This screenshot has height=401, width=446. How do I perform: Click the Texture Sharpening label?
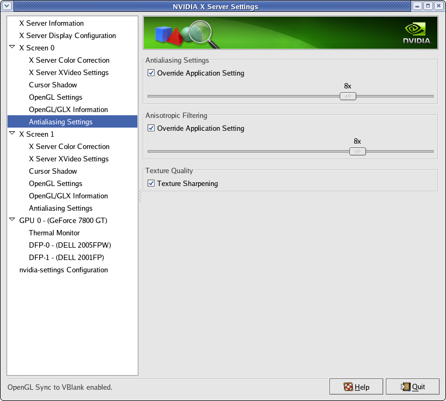point(187,183)
